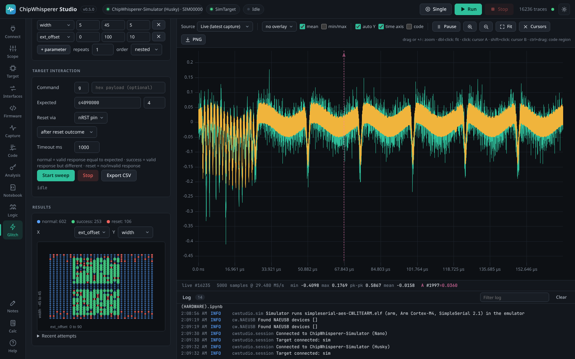Click cursor A marker on waveform
575x359 pixels.
[344, 55]
